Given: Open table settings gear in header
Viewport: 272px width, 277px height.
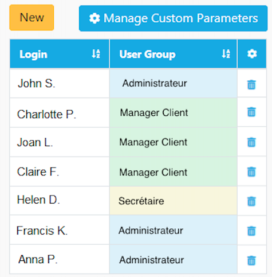Looking at the screenshot, I should coord(252,54).
